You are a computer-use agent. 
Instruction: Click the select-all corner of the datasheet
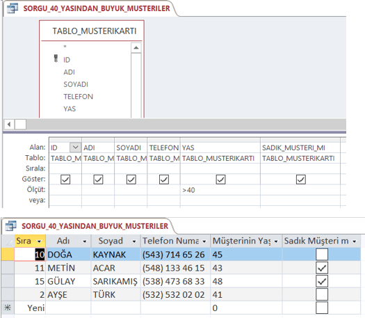coord(8,241)
